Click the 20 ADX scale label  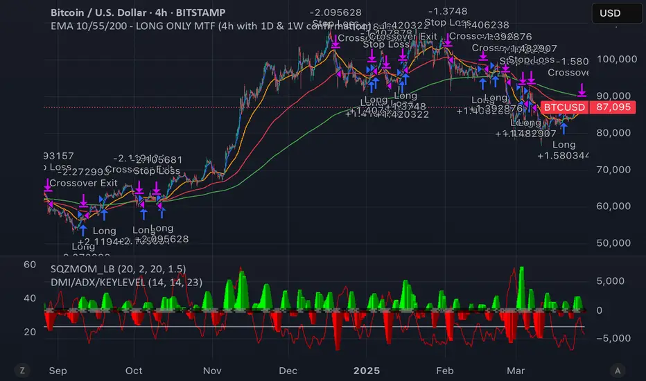point(30,332)
